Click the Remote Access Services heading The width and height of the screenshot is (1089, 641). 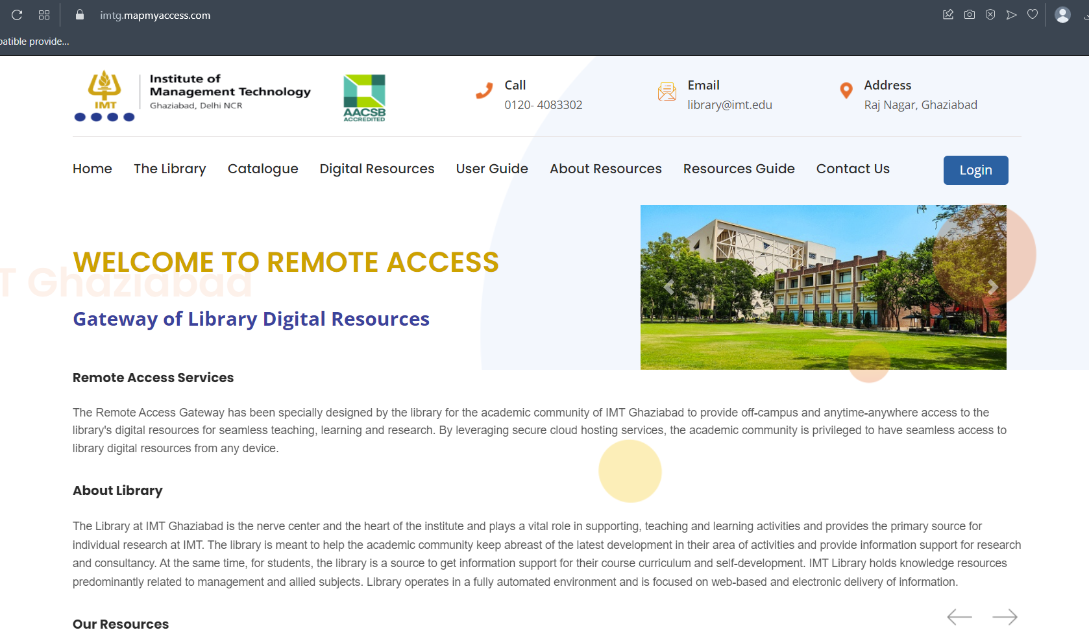tap(153, 378)
